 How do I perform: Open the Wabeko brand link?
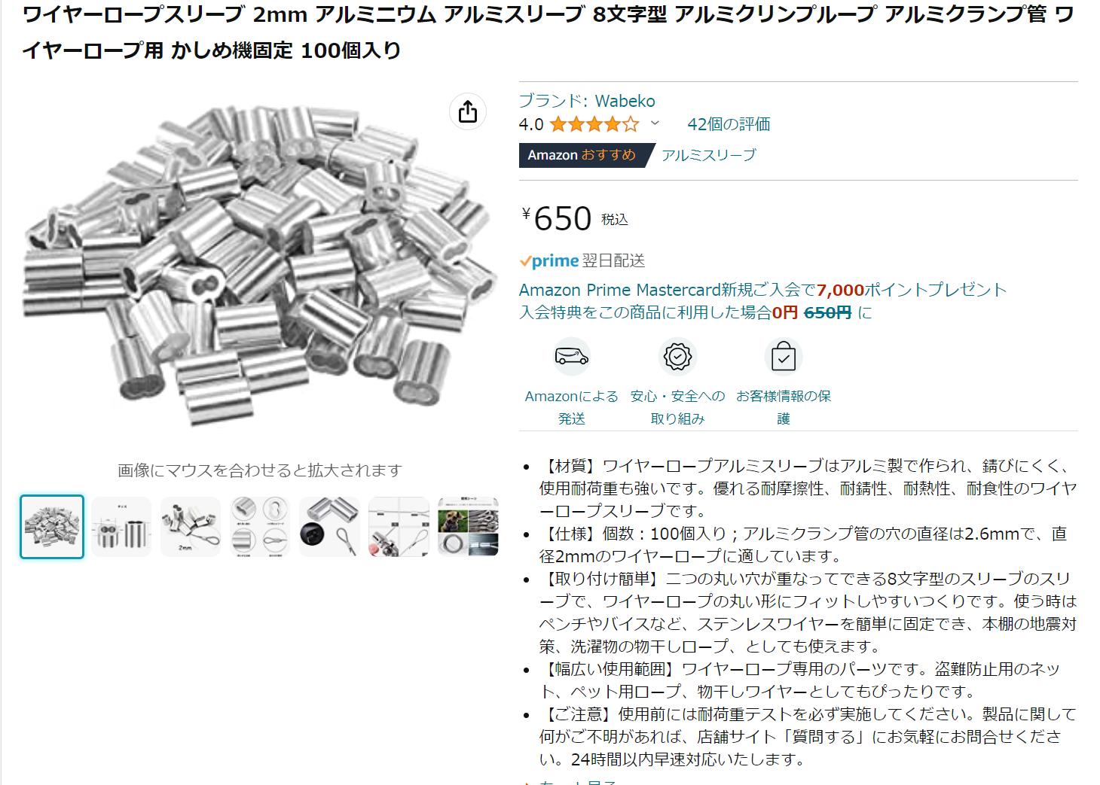587,101
